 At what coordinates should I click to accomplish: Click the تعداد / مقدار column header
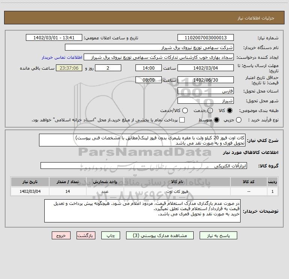(68, 182)
